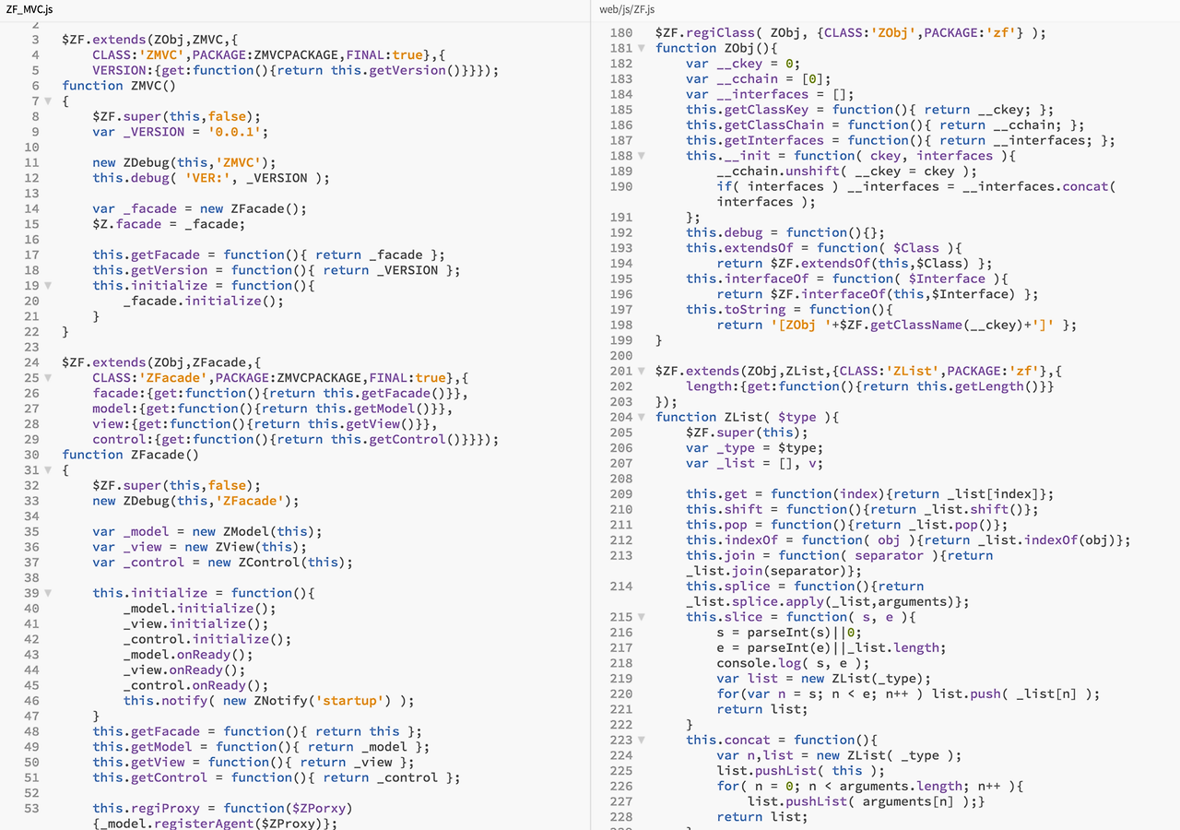This screenshot has width=1180, height=830.
Task: Place cursor on 'this.shift' function line
Action: [862, 509]
